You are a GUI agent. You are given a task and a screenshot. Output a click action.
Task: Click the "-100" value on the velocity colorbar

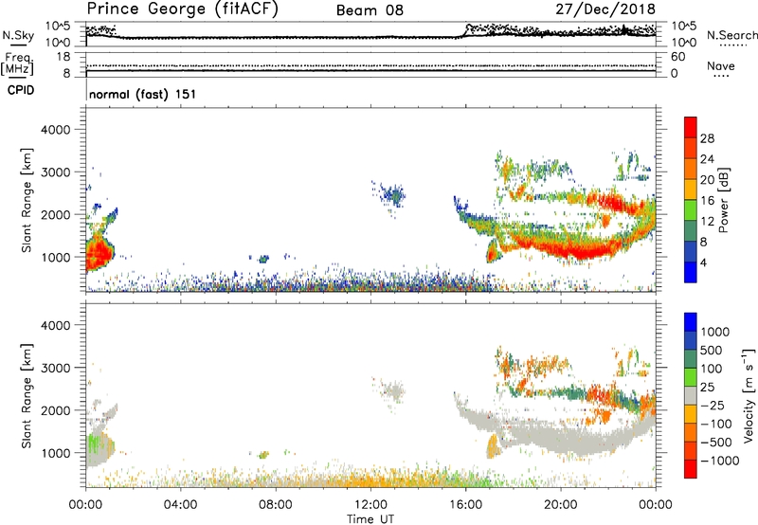tap(716, 424)
